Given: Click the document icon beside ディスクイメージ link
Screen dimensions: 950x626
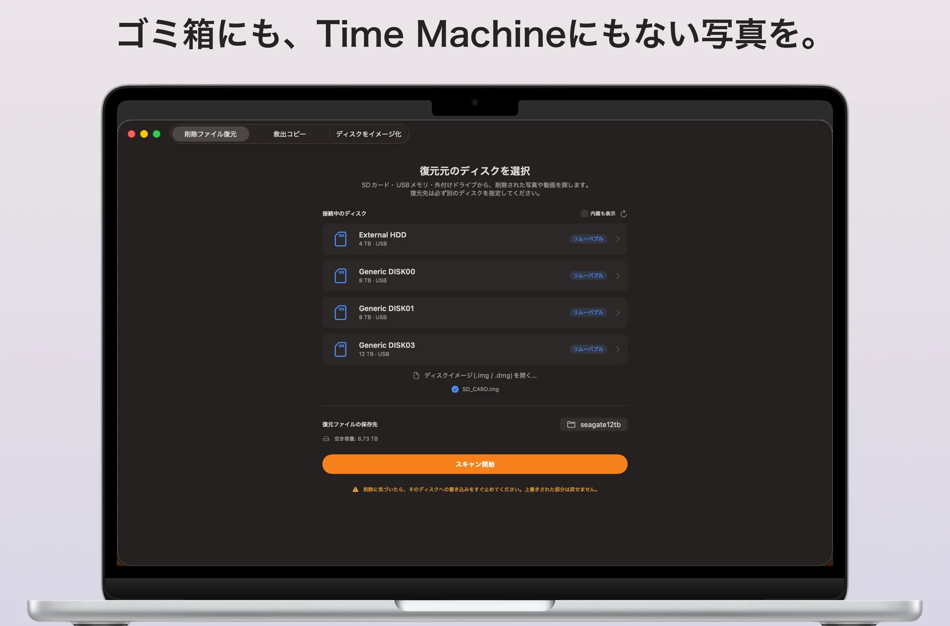Looking at the screenshot, I should click(416, 375).
